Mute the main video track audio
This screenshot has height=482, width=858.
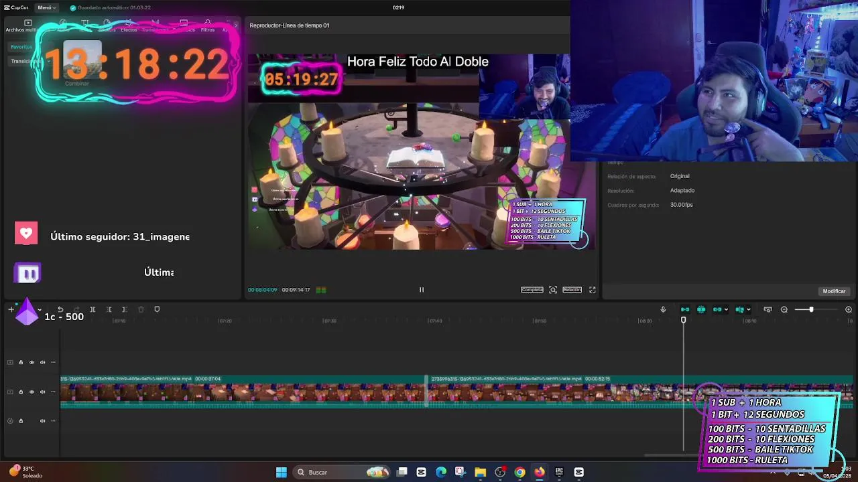pos(42,392)
